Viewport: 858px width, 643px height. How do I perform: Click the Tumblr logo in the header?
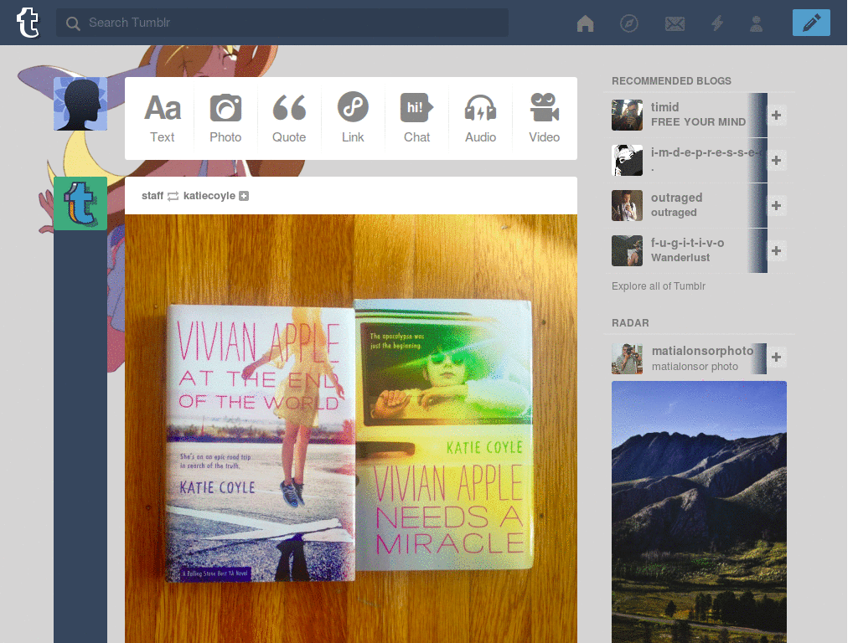[28, 23]
